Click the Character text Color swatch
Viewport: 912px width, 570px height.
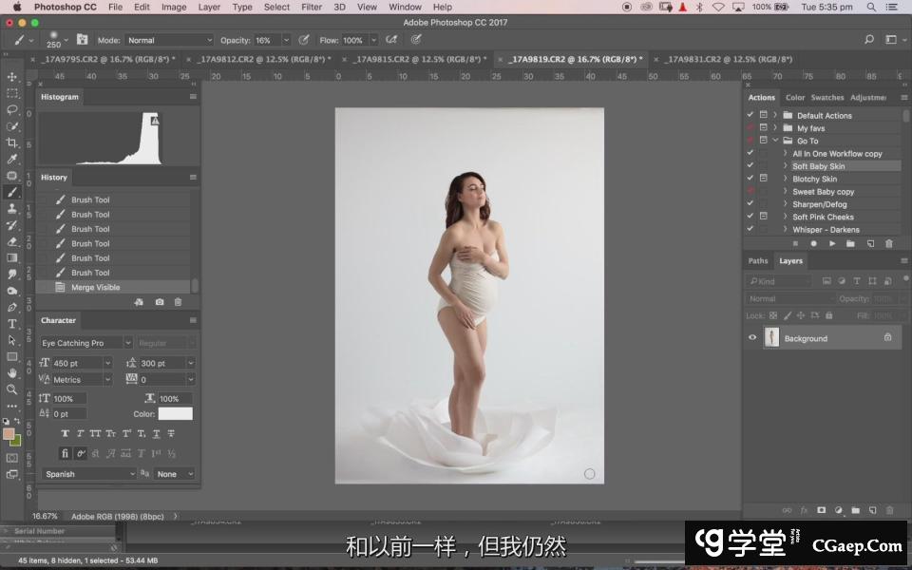coord(175,414)
